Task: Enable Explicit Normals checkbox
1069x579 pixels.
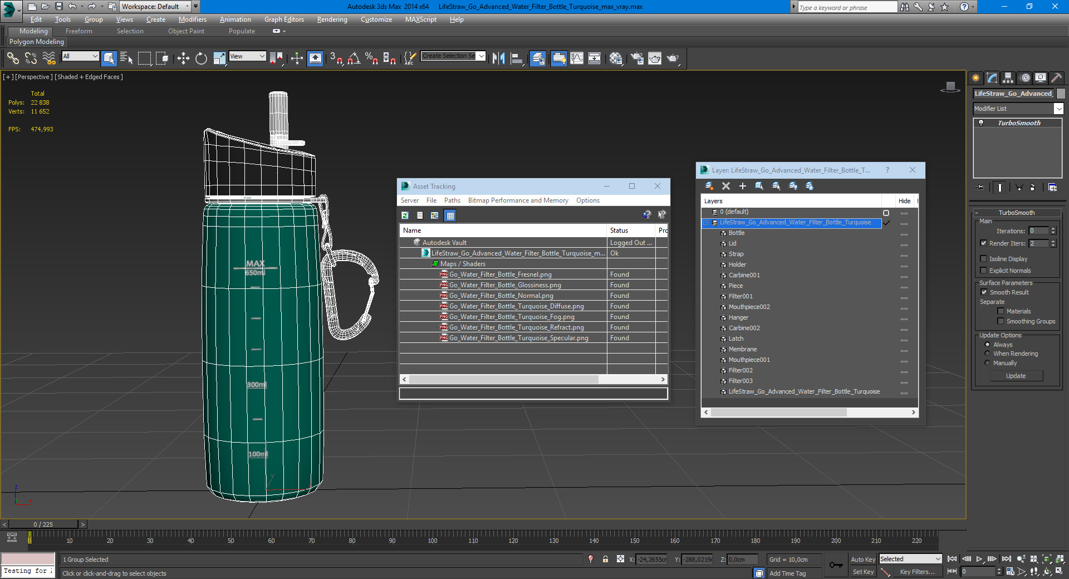Action: (983, 270)
